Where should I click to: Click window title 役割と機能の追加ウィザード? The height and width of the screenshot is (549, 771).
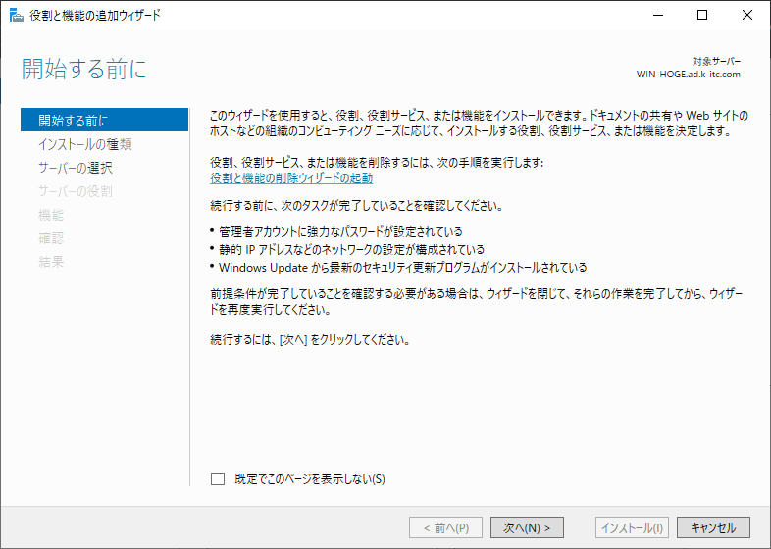point(95,16)
